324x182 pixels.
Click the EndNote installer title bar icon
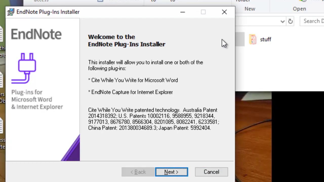(x=11, y=12)
